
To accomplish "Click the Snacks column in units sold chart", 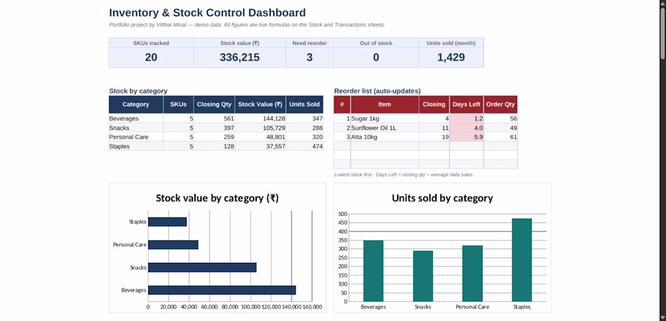I will coord(423,276).
